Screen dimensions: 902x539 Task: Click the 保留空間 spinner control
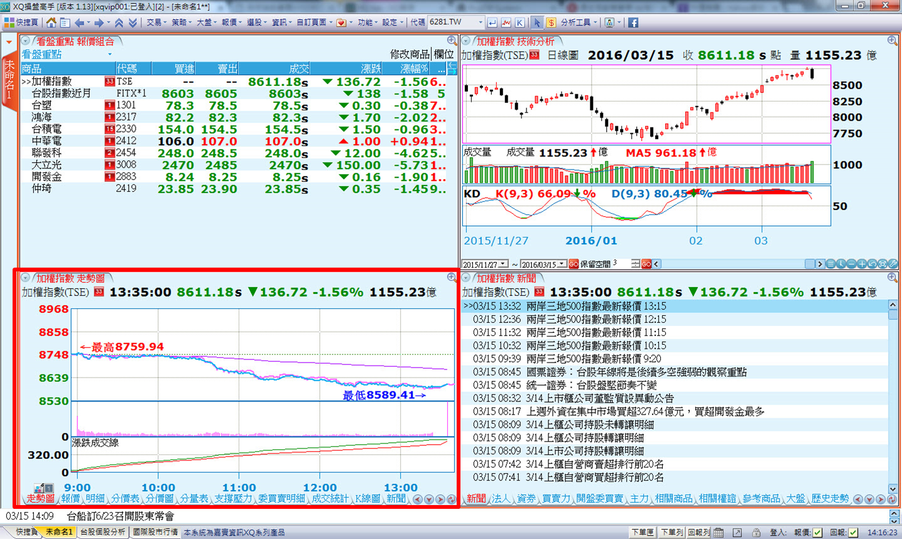coord(636,264)
